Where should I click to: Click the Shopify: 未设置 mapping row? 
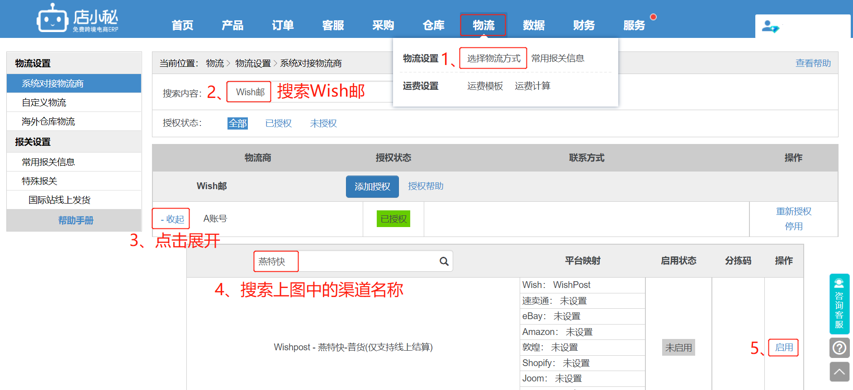pos(583,363)
